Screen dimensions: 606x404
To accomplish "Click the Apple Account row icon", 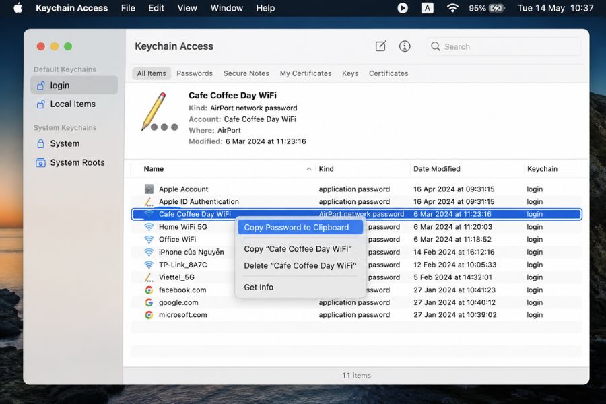I will (x=149, y=189).
